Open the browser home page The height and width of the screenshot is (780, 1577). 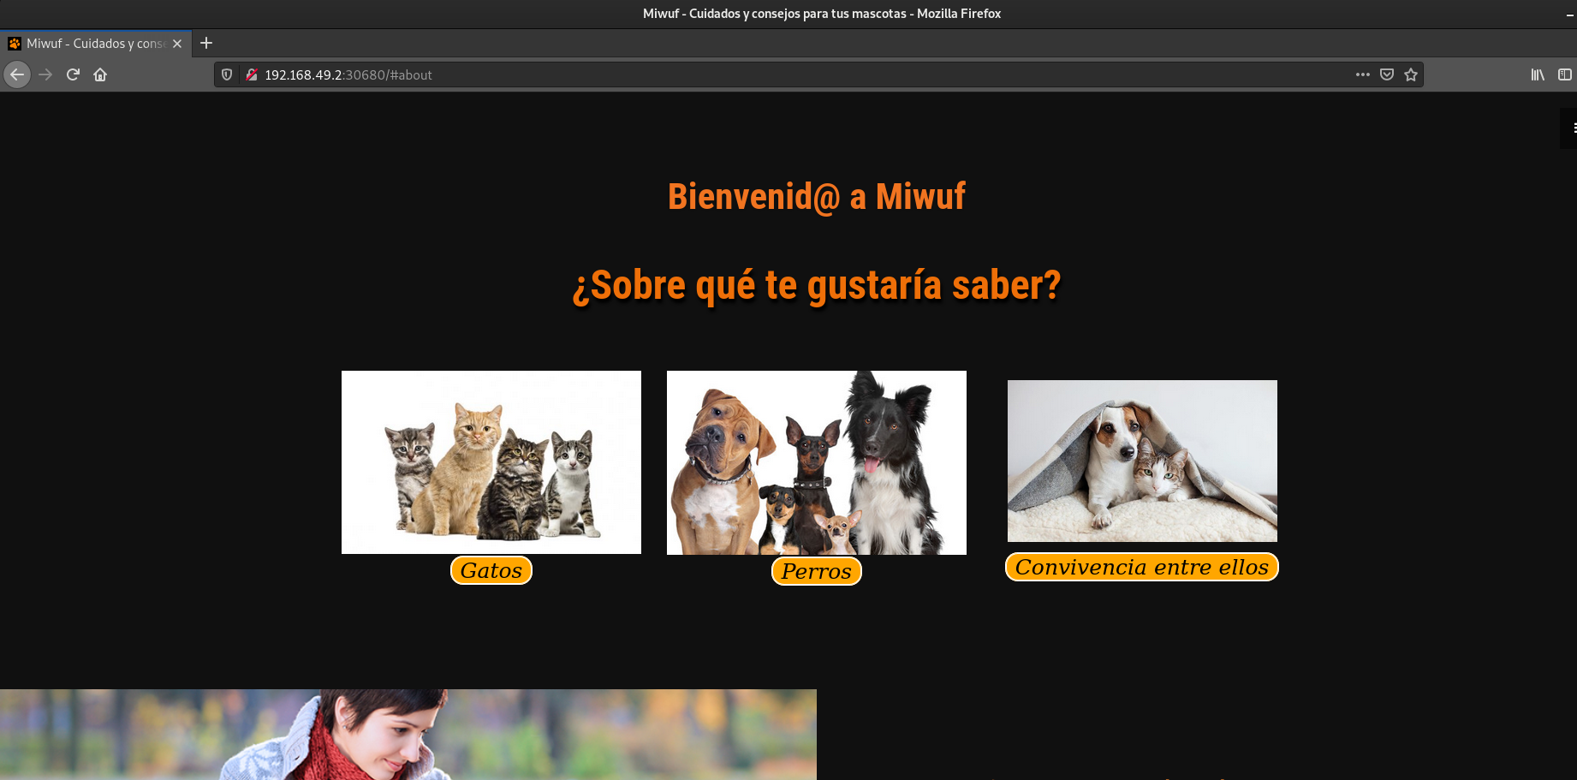coord(100,74)
